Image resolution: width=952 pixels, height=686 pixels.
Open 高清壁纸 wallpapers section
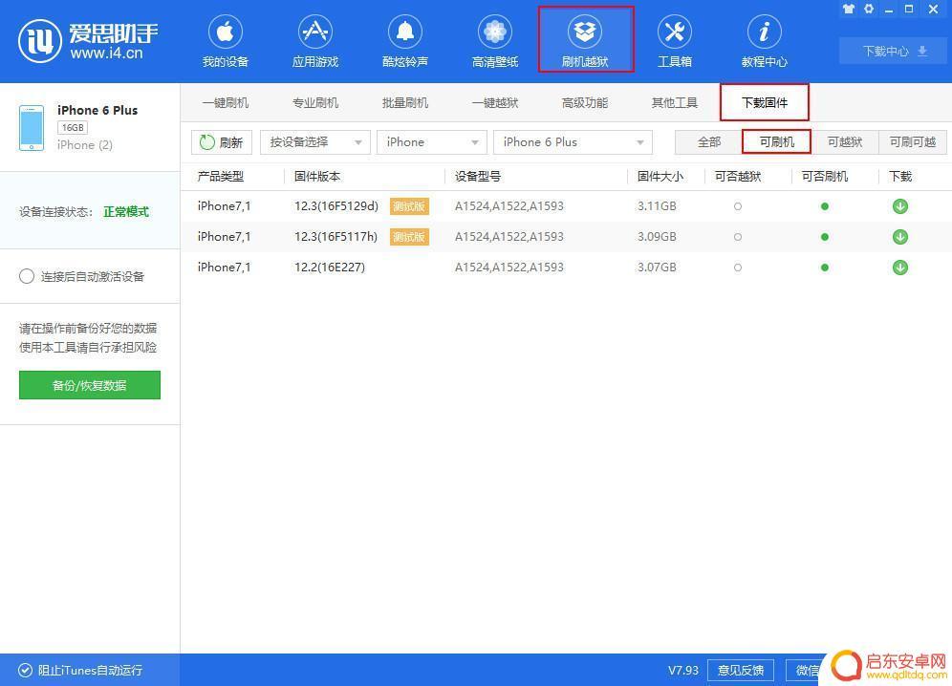(x=495, y=41)
